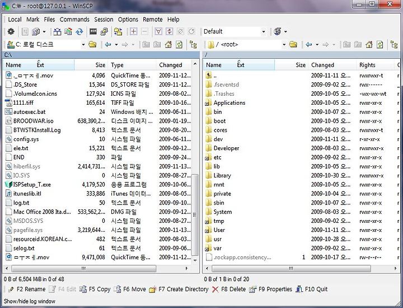Open the Local menu
The height and width of the screenshot is (308, 403).
[x=15, y=19]
